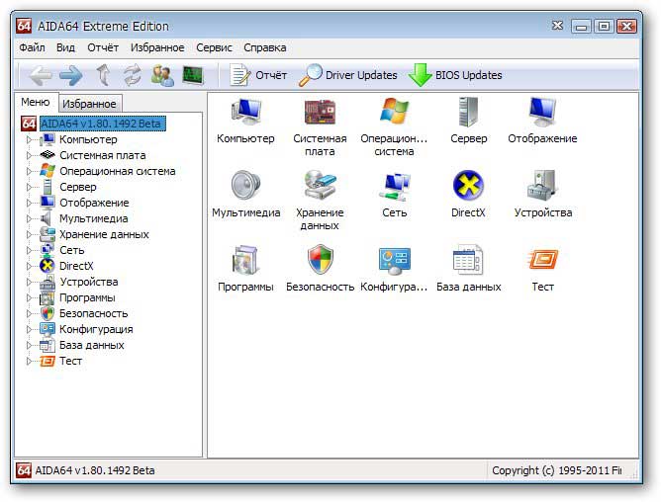The image size is (661, 502).
Task: Maximize the AIDA64 window
Action: pos(604,26)
